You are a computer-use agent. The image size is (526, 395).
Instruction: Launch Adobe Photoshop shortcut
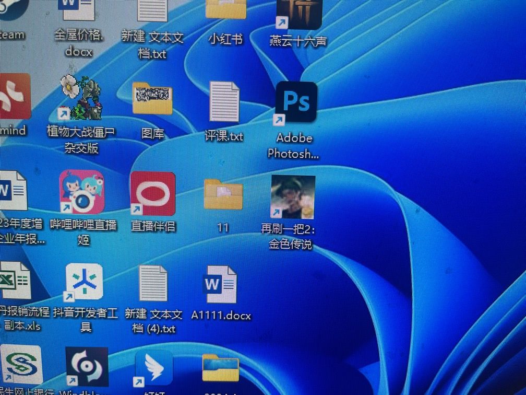tap(296, 103)
